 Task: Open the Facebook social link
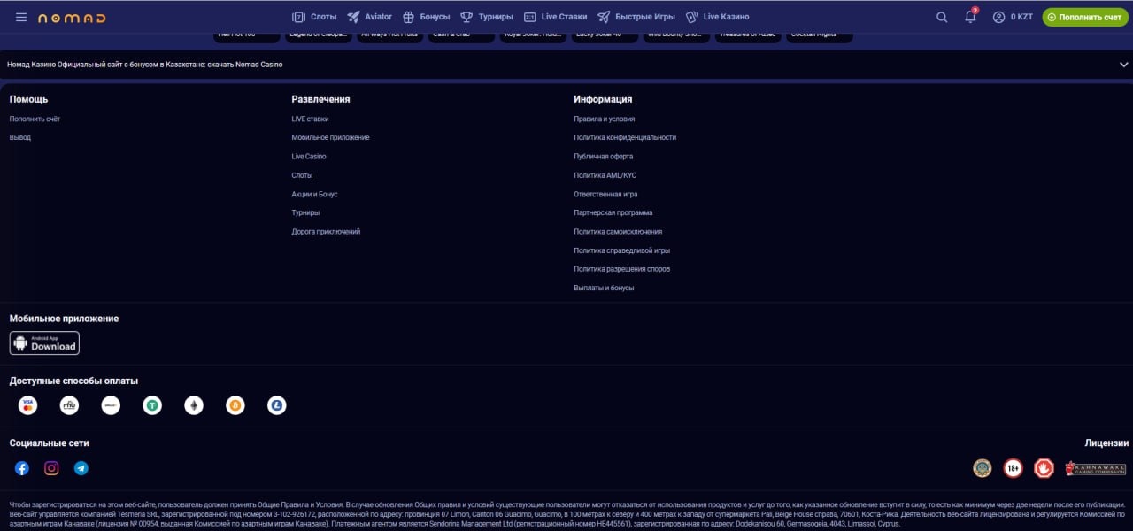[x=22, y=468]
